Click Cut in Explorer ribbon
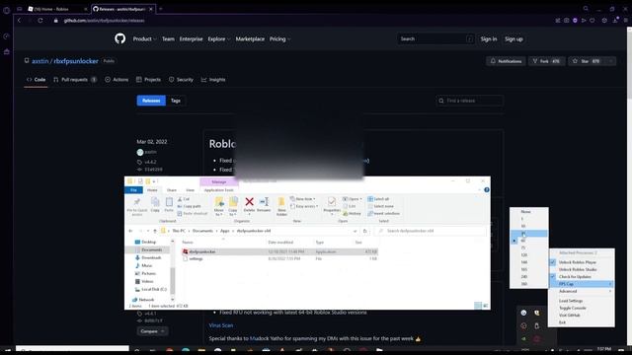This screenshot has width=632, height=355. click(x=184, y=199)
